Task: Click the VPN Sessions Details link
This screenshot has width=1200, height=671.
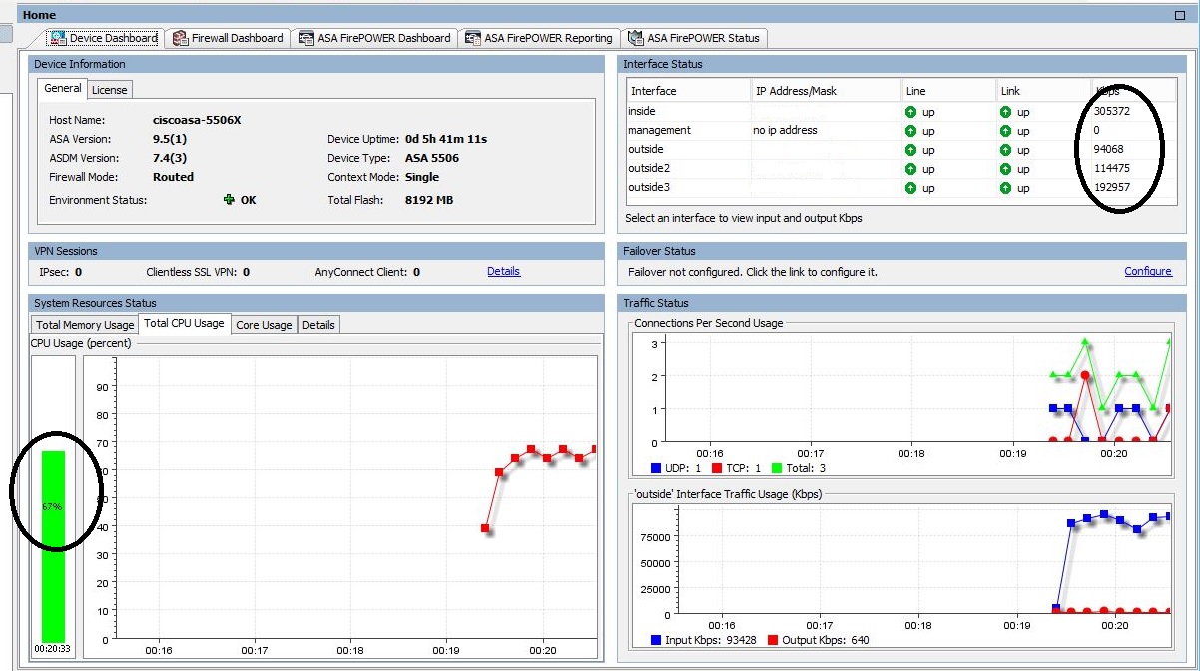Action: point(503,271)
